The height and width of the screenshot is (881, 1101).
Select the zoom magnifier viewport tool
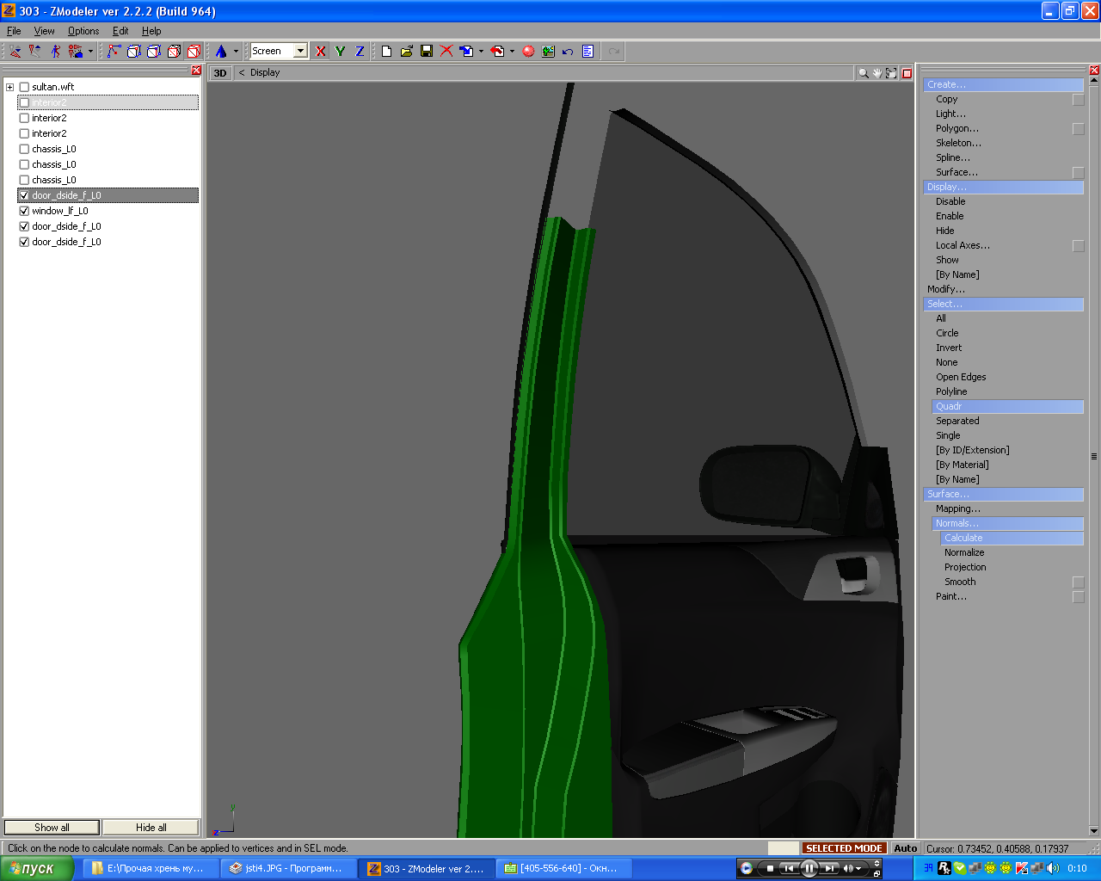click(863, 73)
